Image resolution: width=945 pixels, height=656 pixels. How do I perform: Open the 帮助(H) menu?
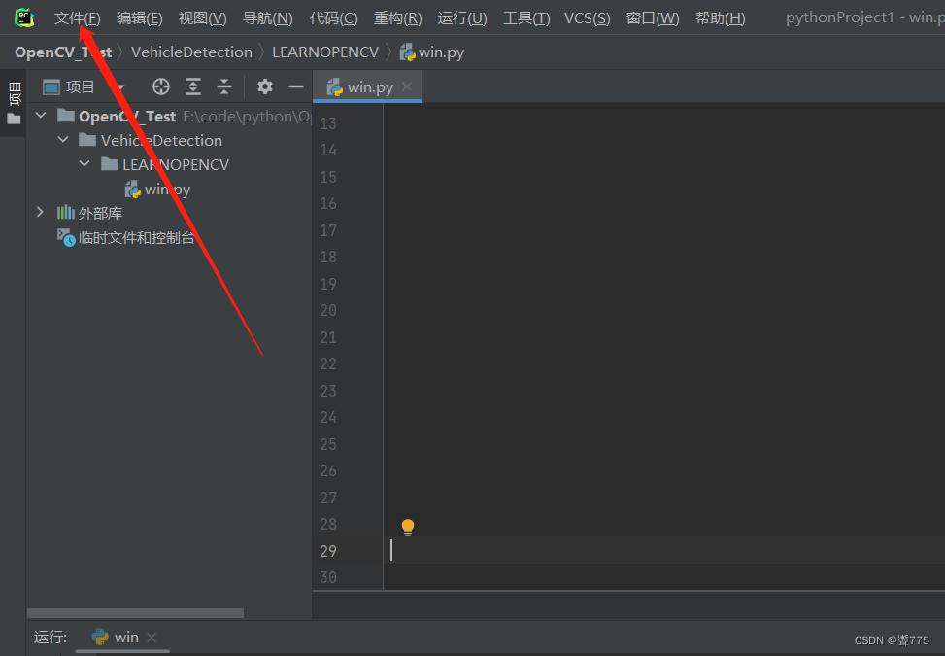(x=721, y=18)
